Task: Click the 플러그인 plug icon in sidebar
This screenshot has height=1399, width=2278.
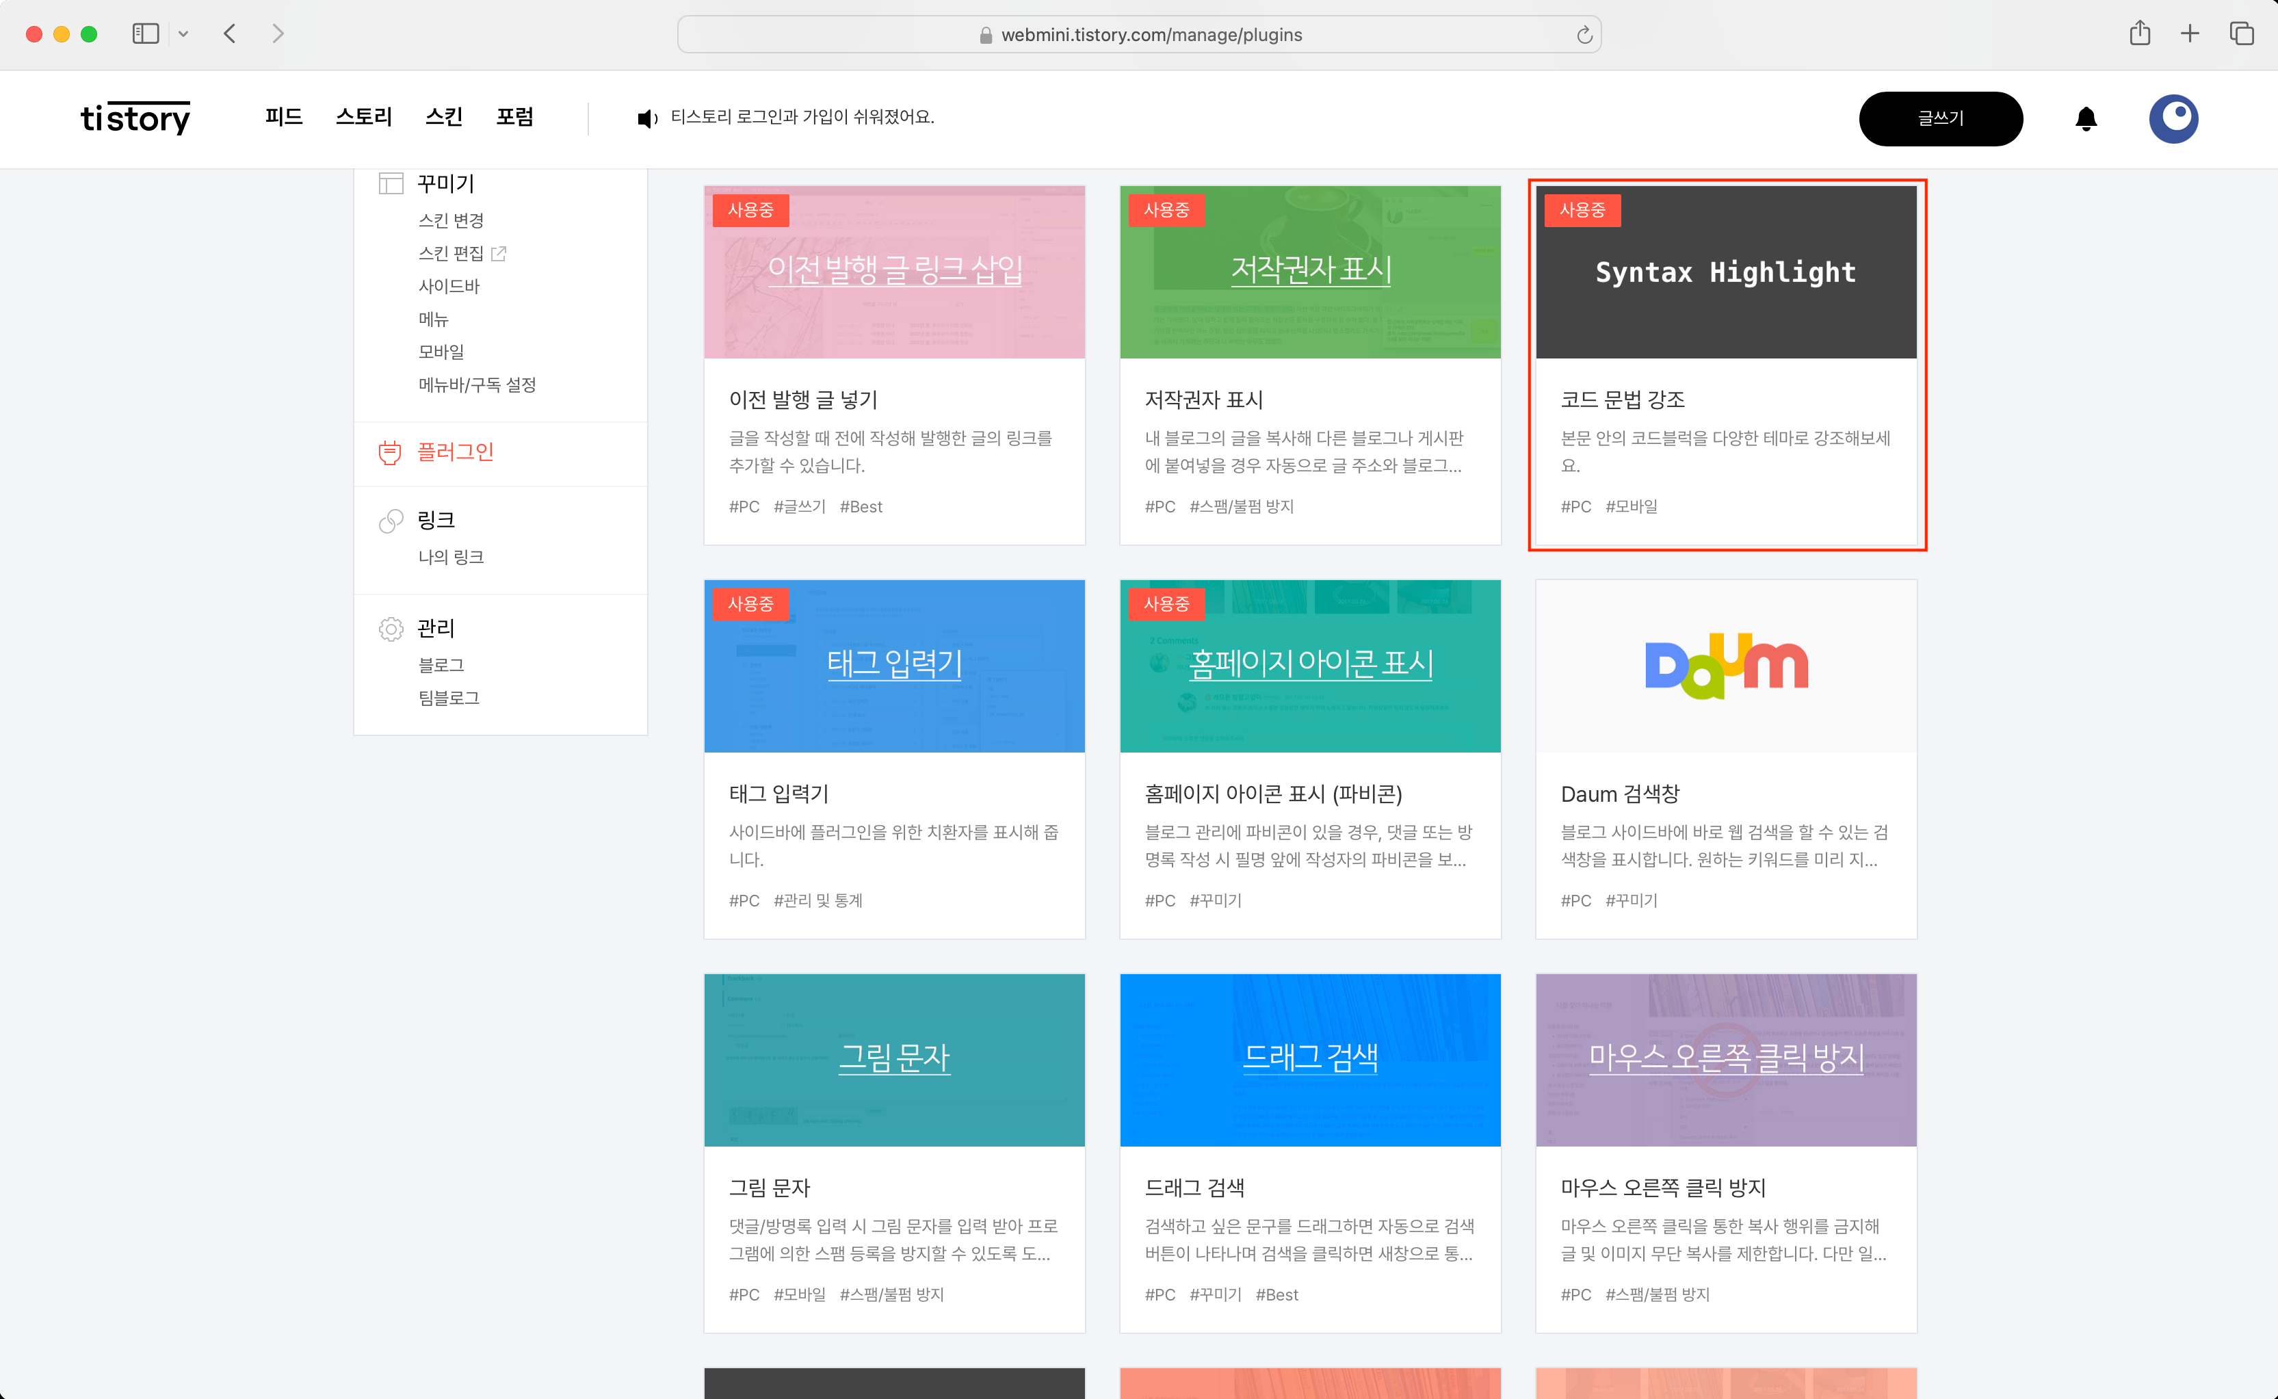Action: pos(391,452)
